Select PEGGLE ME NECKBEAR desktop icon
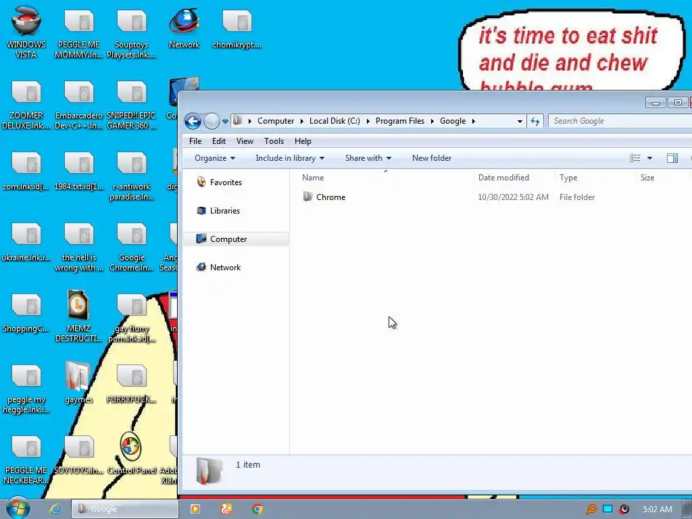The image size is (692, 519). (x=26, y=459)
